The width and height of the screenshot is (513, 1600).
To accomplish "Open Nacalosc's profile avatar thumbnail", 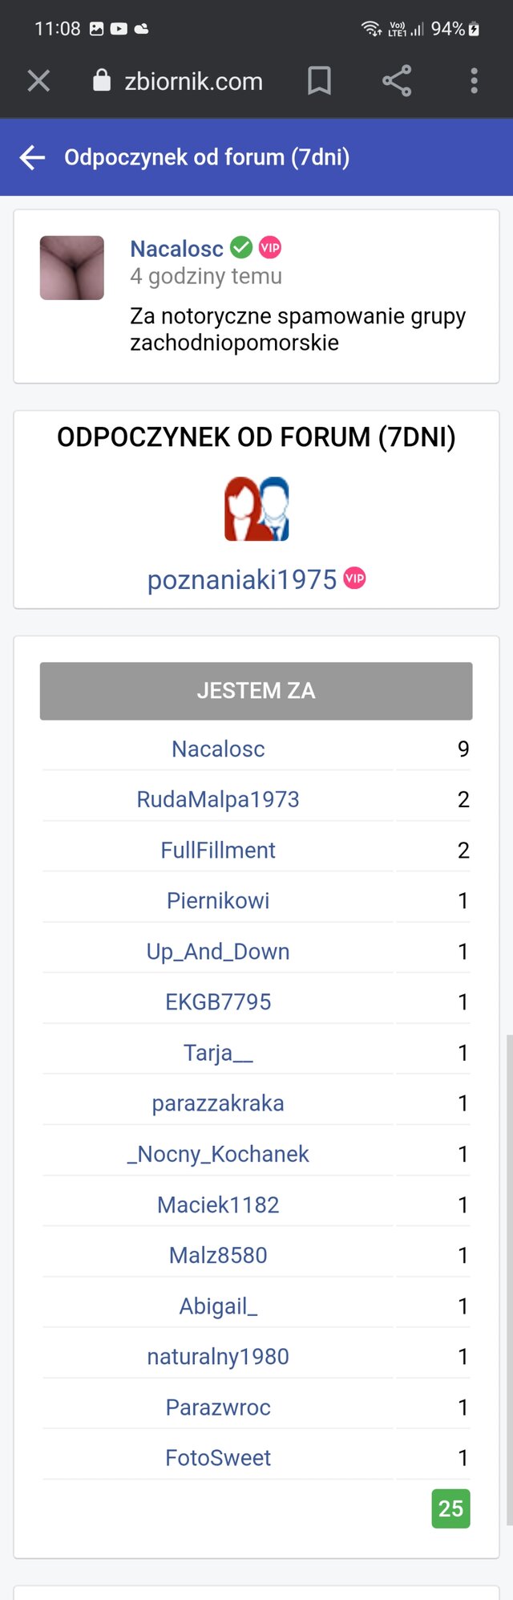I will click(71, 266).
